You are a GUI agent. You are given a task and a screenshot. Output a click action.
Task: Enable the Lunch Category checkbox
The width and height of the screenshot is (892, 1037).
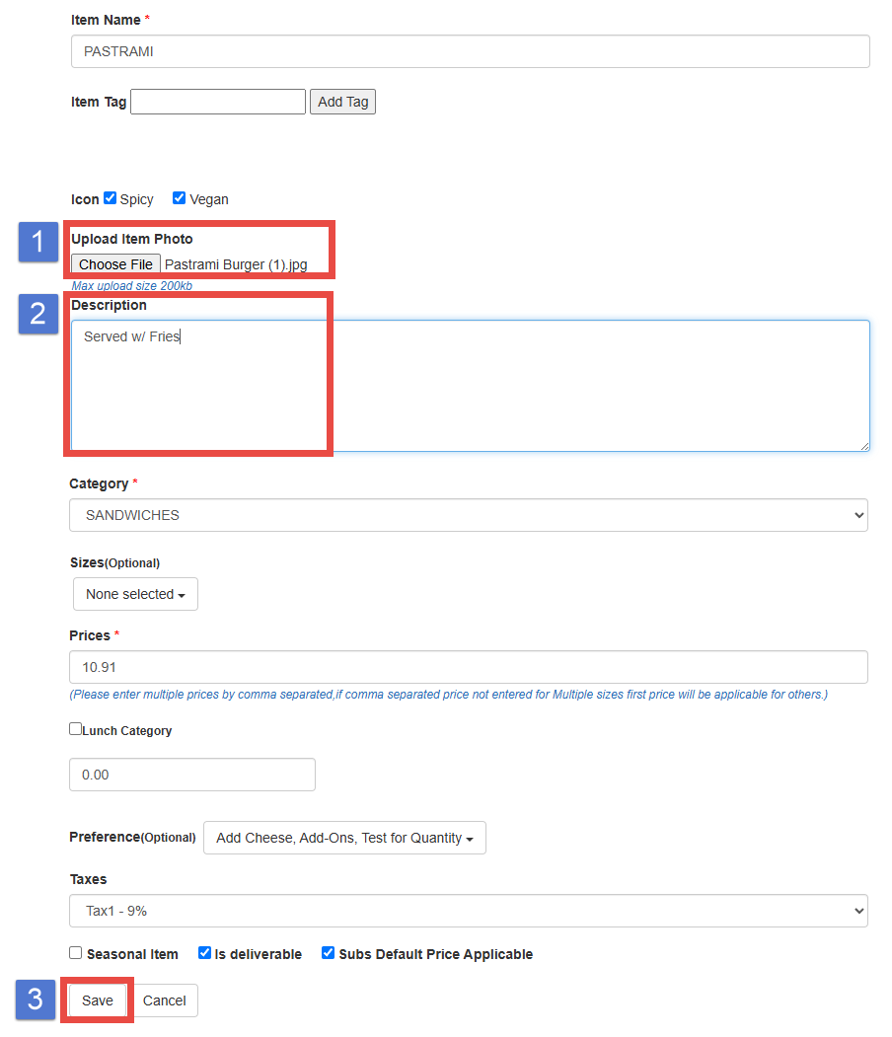(x=76, y=729)
